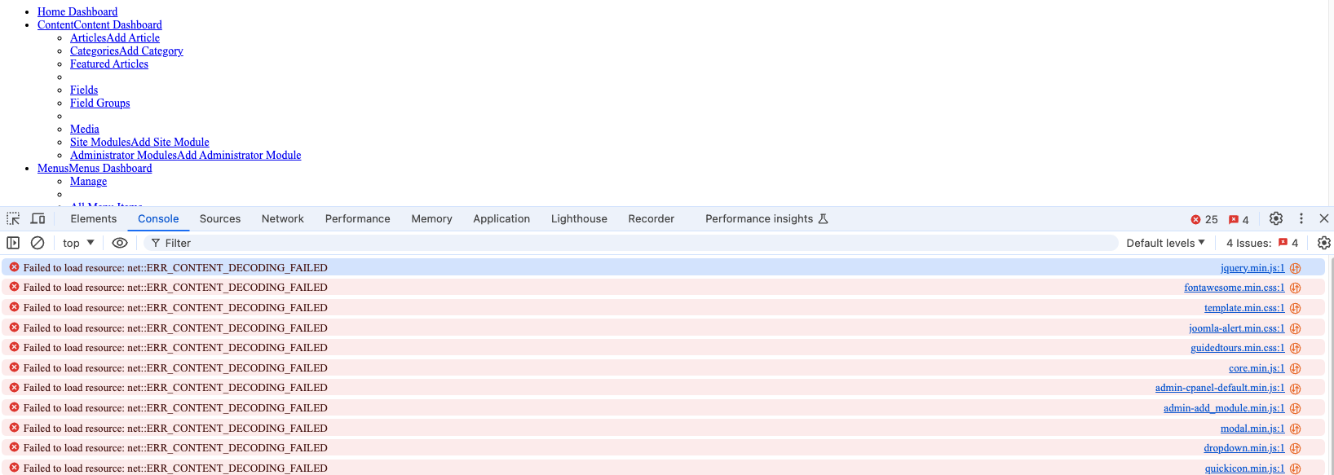Click the AI assist icon in quickicon.min.js row
This screenshot has height=475, width=1334.
(x=1296, y=468)
